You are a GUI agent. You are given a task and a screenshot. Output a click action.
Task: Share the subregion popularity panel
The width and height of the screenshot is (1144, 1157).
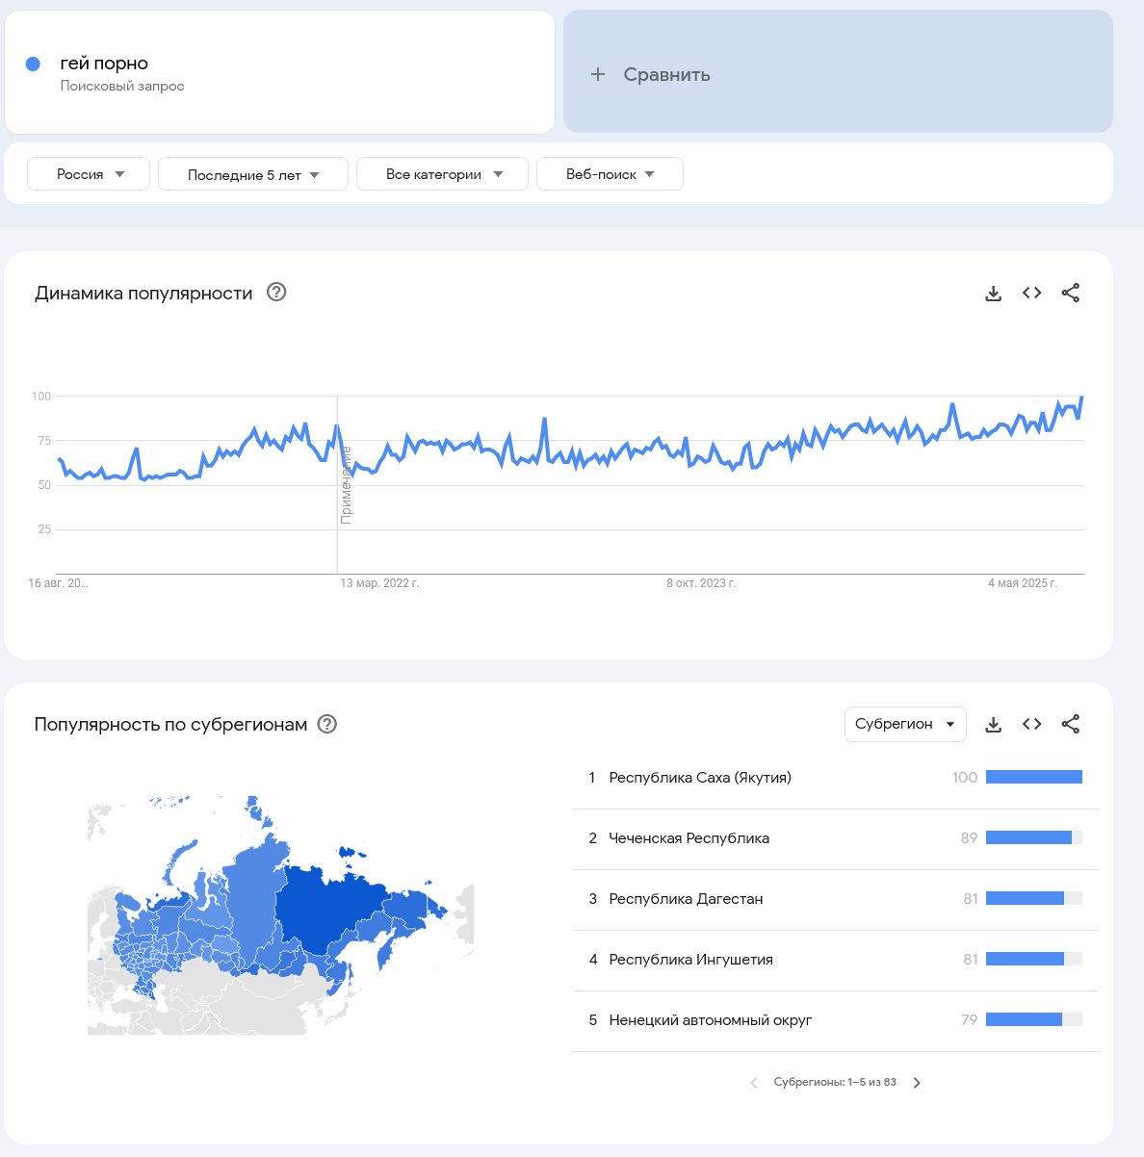[1070, 724]
